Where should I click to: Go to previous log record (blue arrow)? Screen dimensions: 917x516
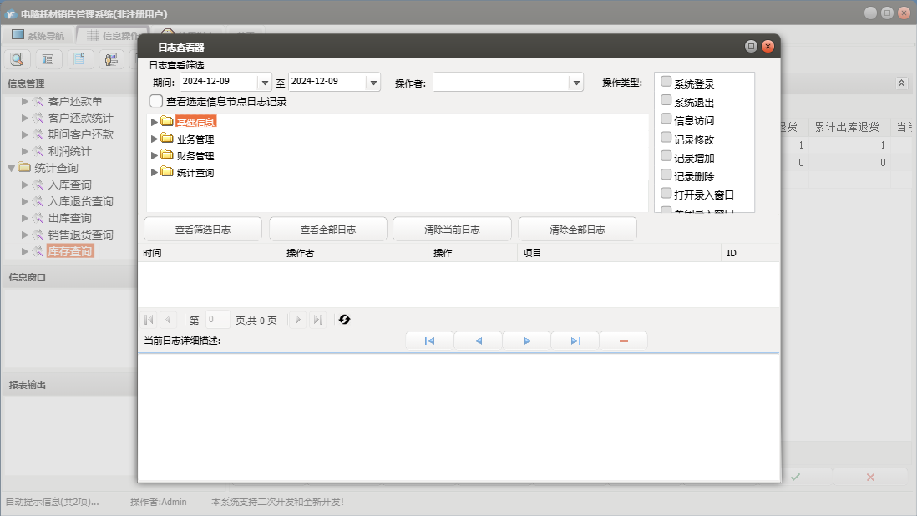(478, 341)
